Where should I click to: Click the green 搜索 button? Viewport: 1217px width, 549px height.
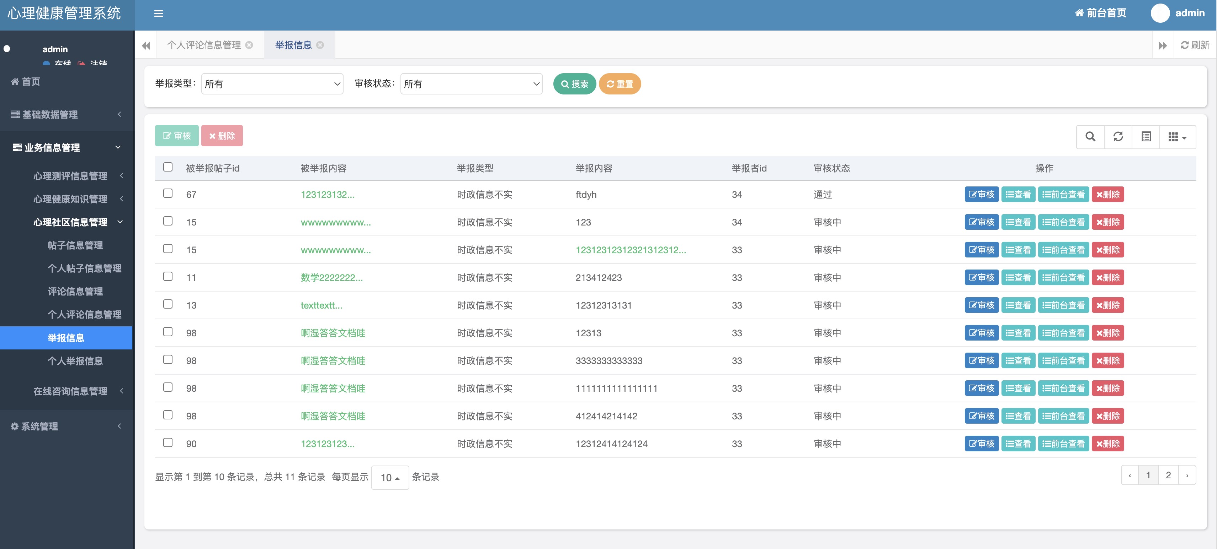574,84
